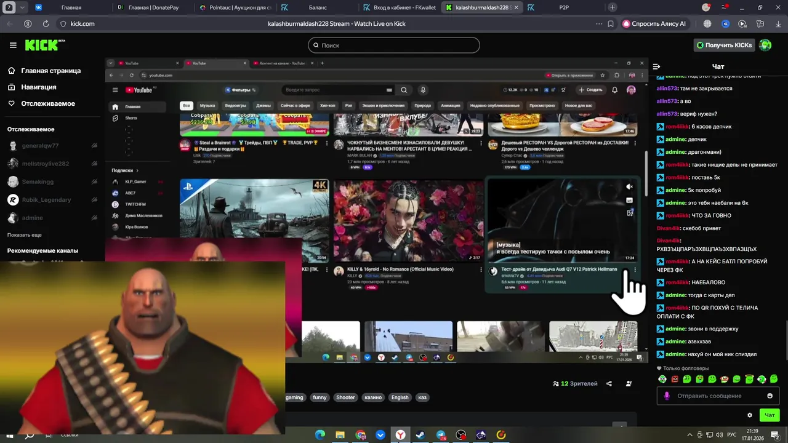Open a new browser tab with plus

coord(612,7)
